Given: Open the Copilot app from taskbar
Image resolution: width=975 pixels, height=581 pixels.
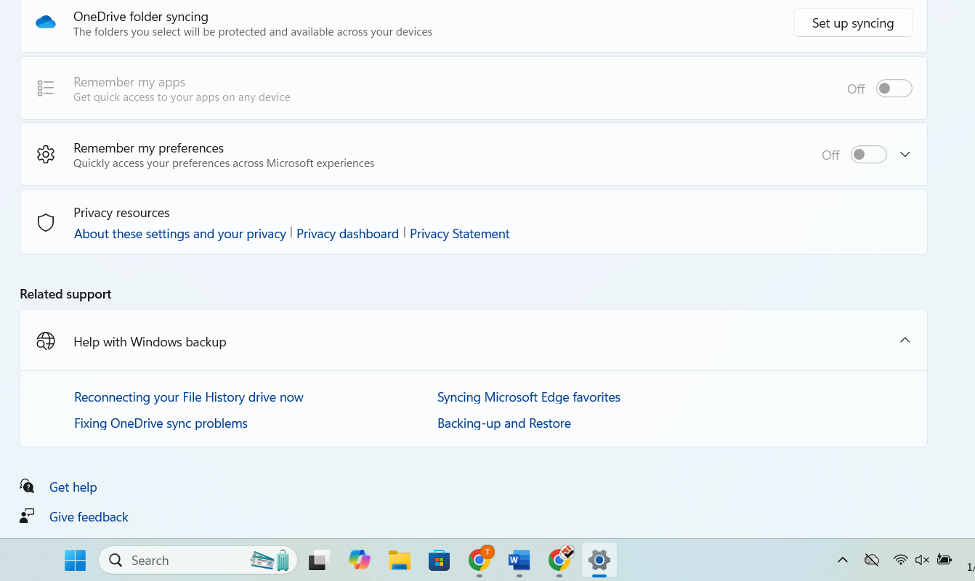Looking at the screenshot, I should 359,560.
